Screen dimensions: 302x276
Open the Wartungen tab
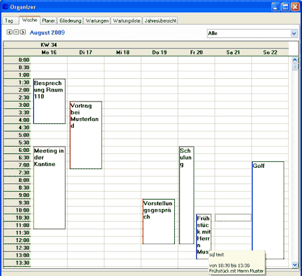point(97,21)
